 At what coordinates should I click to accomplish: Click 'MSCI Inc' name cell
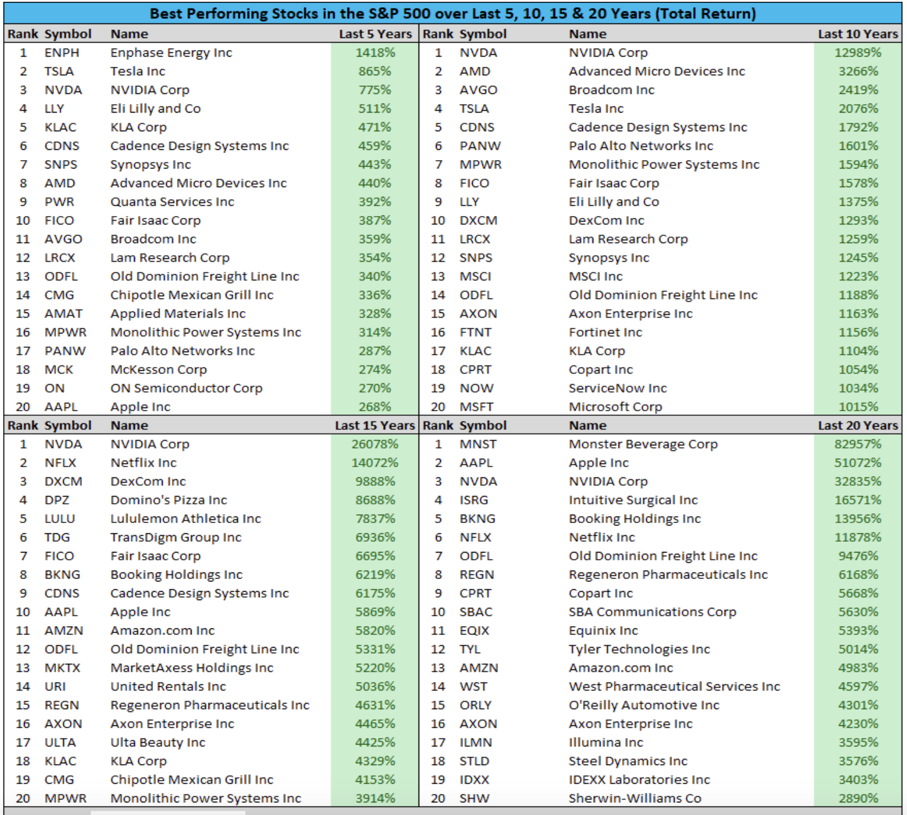tap(596, 276)
